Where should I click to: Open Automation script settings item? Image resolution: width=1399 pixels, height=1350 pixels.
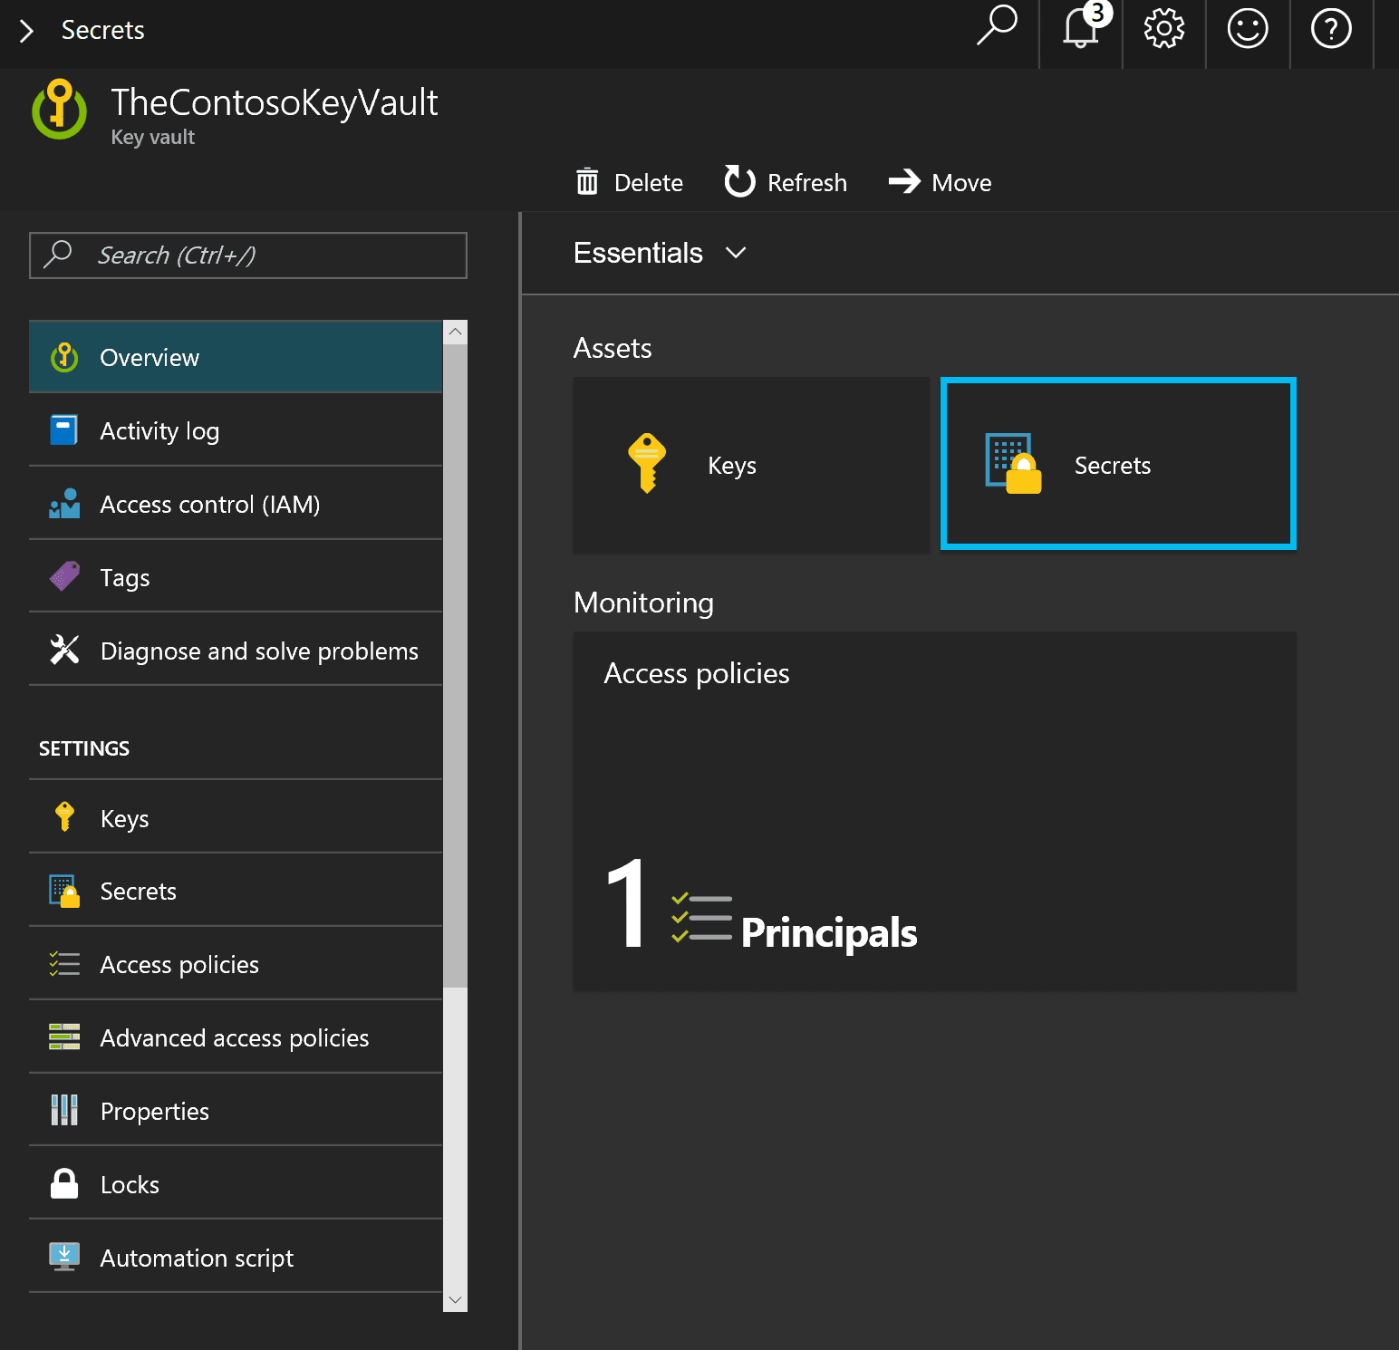(x=236, y=1258)
